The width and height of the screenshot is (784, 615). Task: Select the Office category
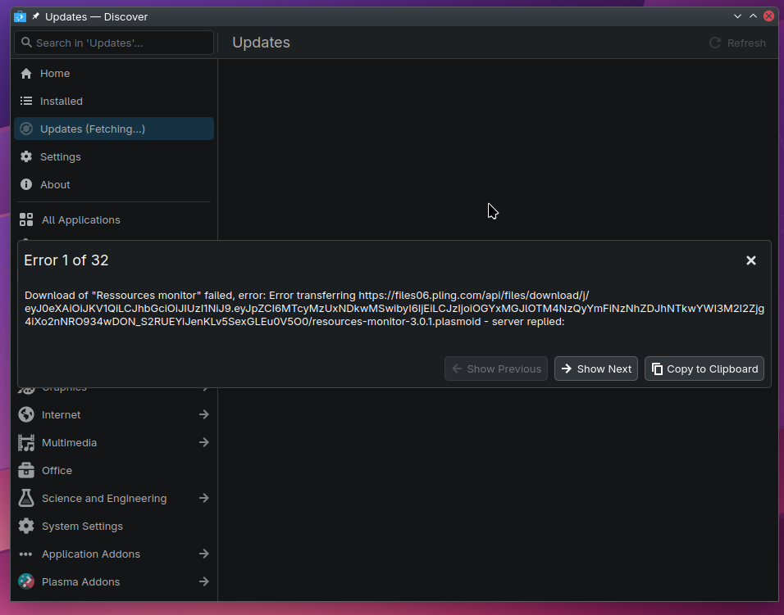pyautogui.click(x=114, y=470)
